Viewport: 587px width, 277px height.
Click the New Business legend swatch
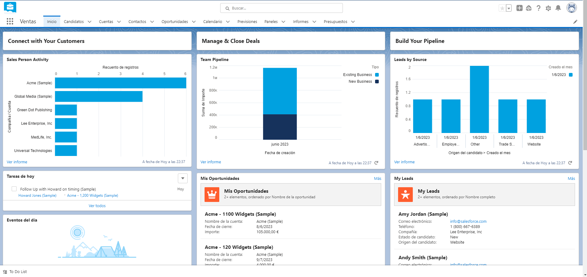377,82
